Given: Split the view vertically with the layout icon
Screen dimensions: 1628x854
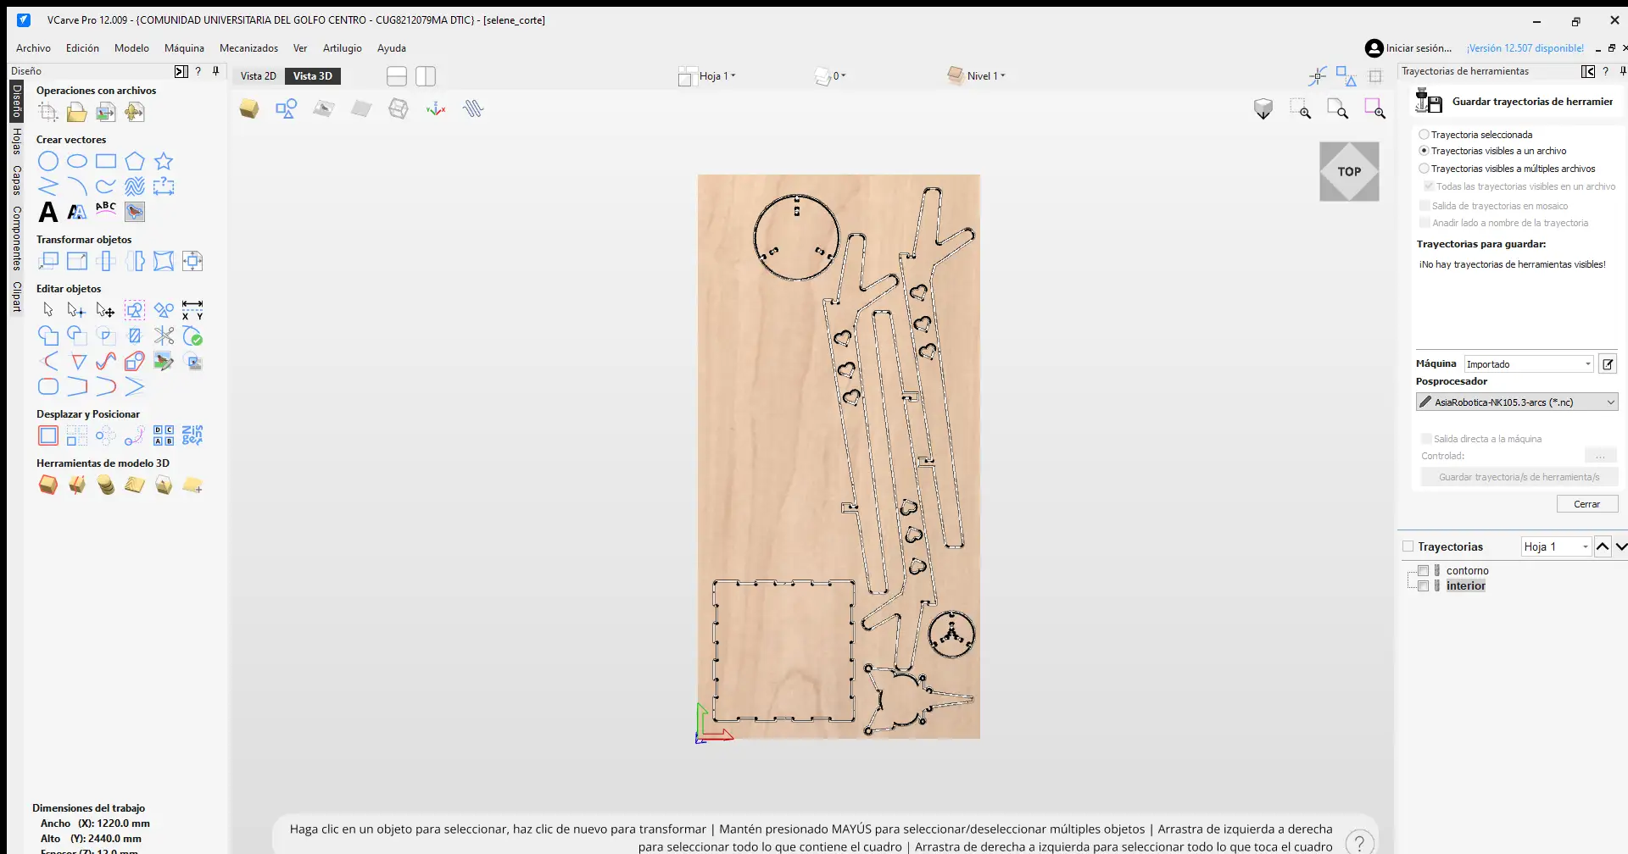Looking at the screenshot, I should [426, 76].
